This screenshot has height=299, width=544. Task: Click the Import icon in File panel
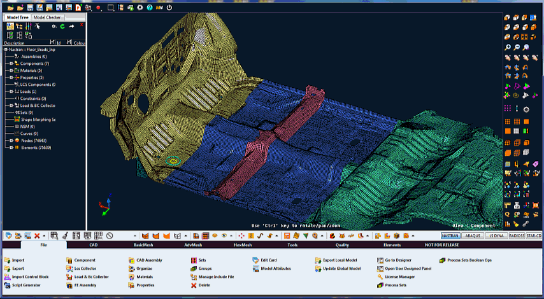coord(6,260)
